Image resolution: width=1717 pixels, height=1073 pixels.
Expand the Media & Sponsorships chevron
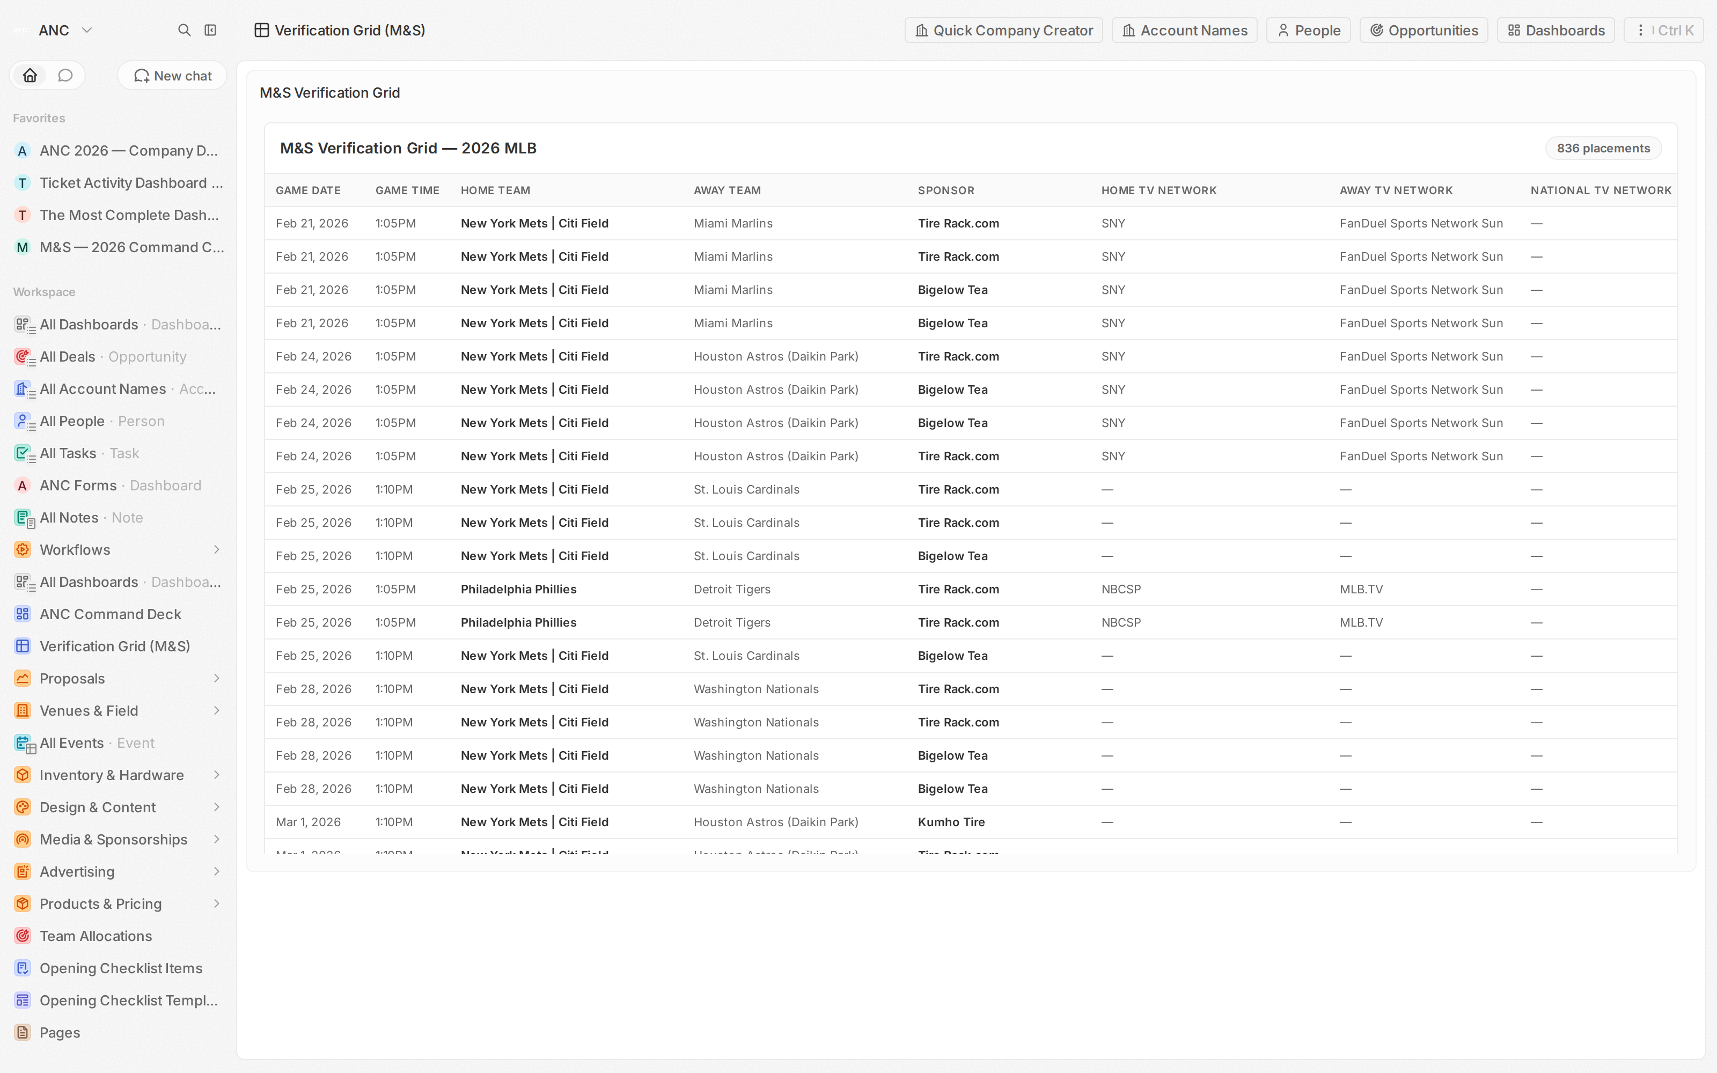coord(217,840)
